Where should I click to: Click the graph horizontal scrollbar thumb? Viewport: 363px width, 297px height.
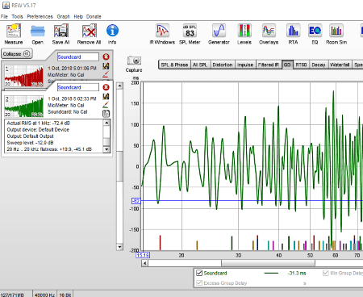268,263
